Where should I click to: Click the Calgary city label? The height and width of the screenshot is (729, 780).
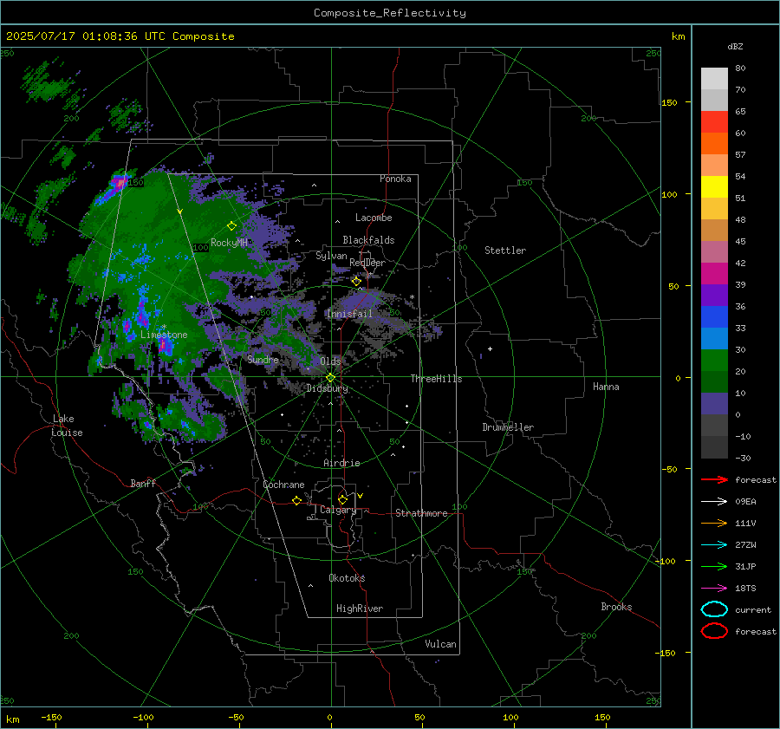pyautogui.click(x=338, y=510)
